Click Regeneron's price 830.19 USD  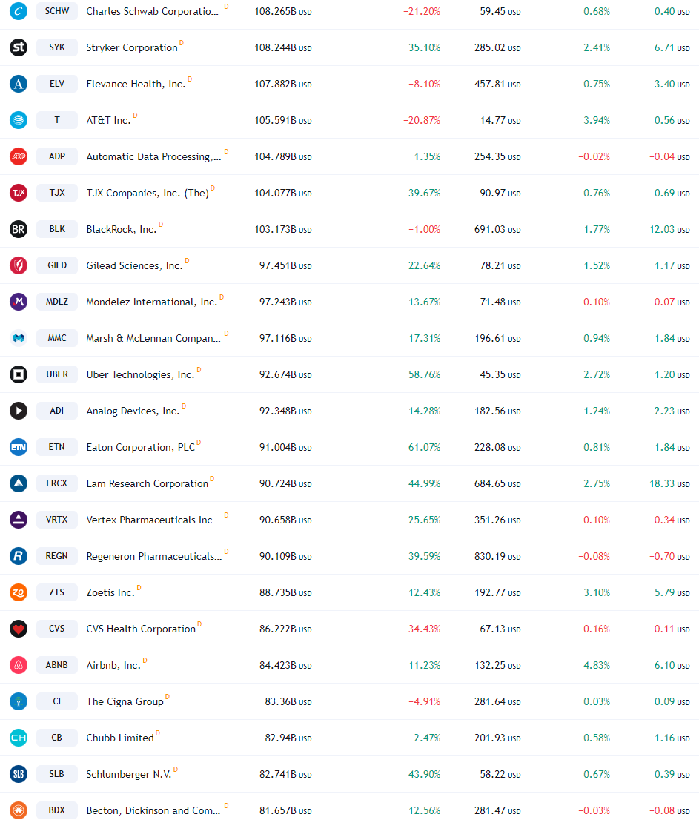(497, 556)
